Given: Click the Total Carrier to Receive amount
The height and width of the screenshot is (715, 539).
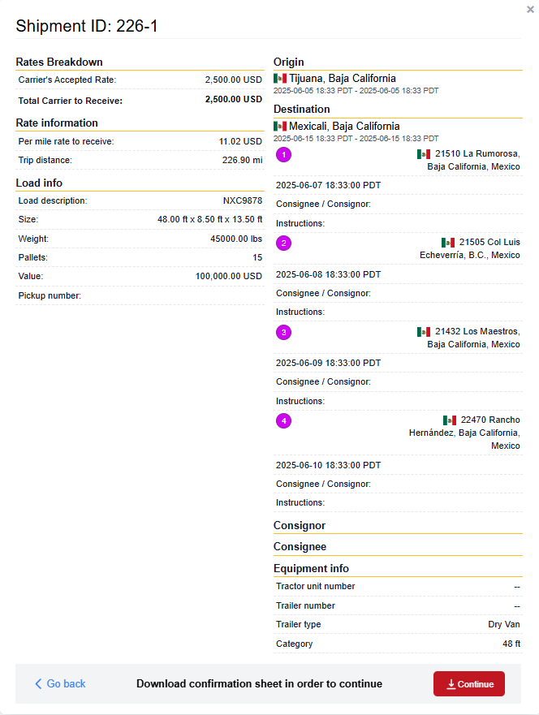Looking at the screenshot, I should 234,99.
